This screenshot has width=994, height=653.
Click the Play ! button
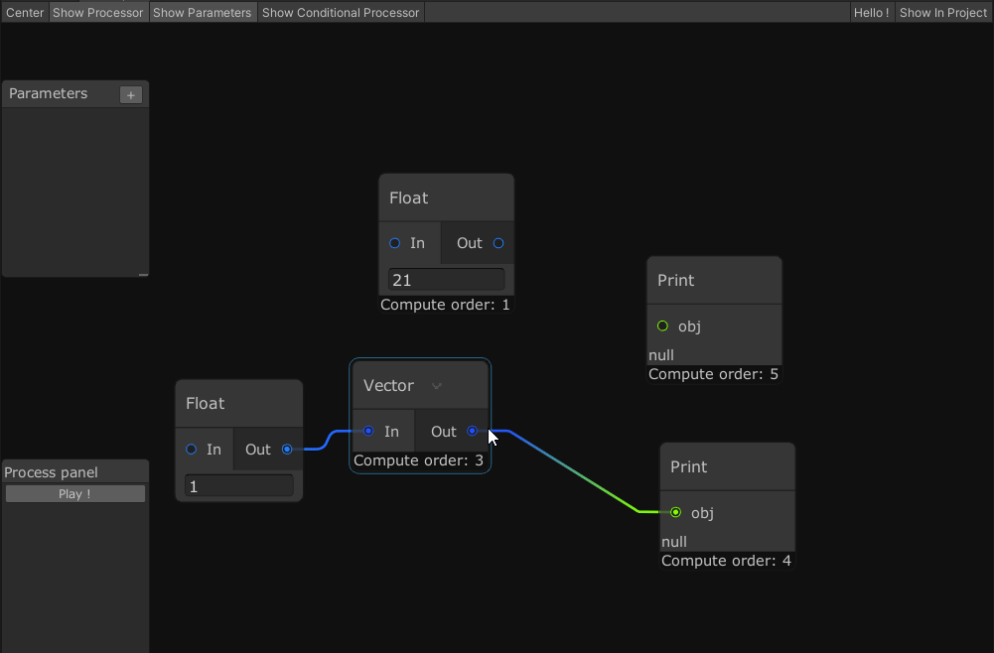pos(74,493)
